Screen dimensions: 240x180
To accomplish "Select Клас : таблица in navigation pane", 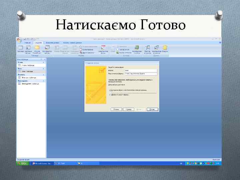I will pos(31,71).
